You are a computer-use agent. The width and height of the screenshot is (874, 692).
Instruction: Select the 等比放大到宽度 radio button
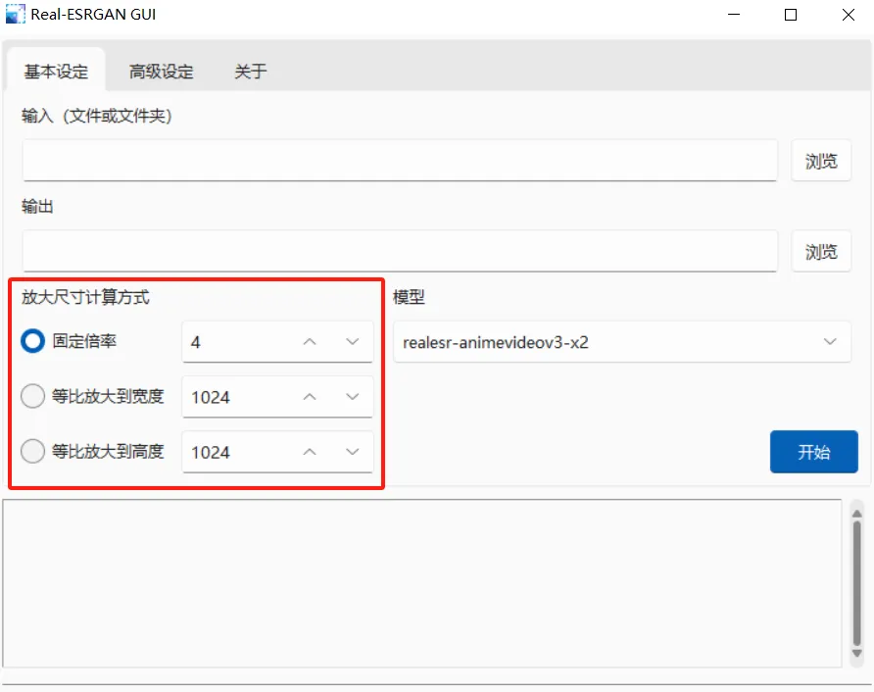click(33, 396)
